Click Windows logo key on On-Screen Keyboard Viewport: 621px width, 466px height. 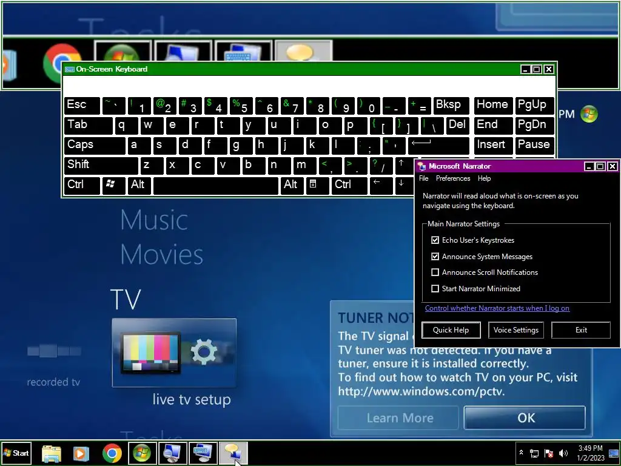coord(113,186)
